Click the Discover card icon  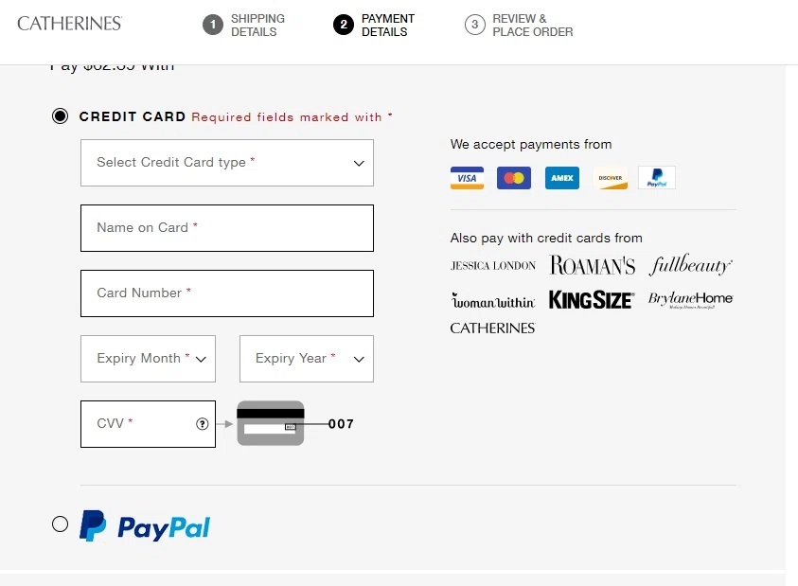pos(611,178)
